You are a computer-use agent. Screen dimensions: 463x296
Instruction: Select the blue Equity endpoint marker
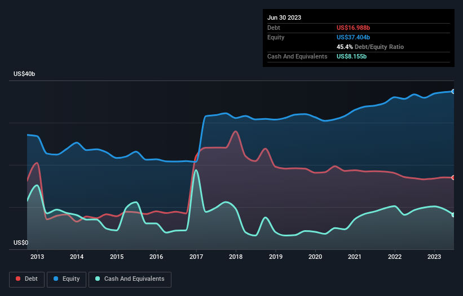(453, 91)
